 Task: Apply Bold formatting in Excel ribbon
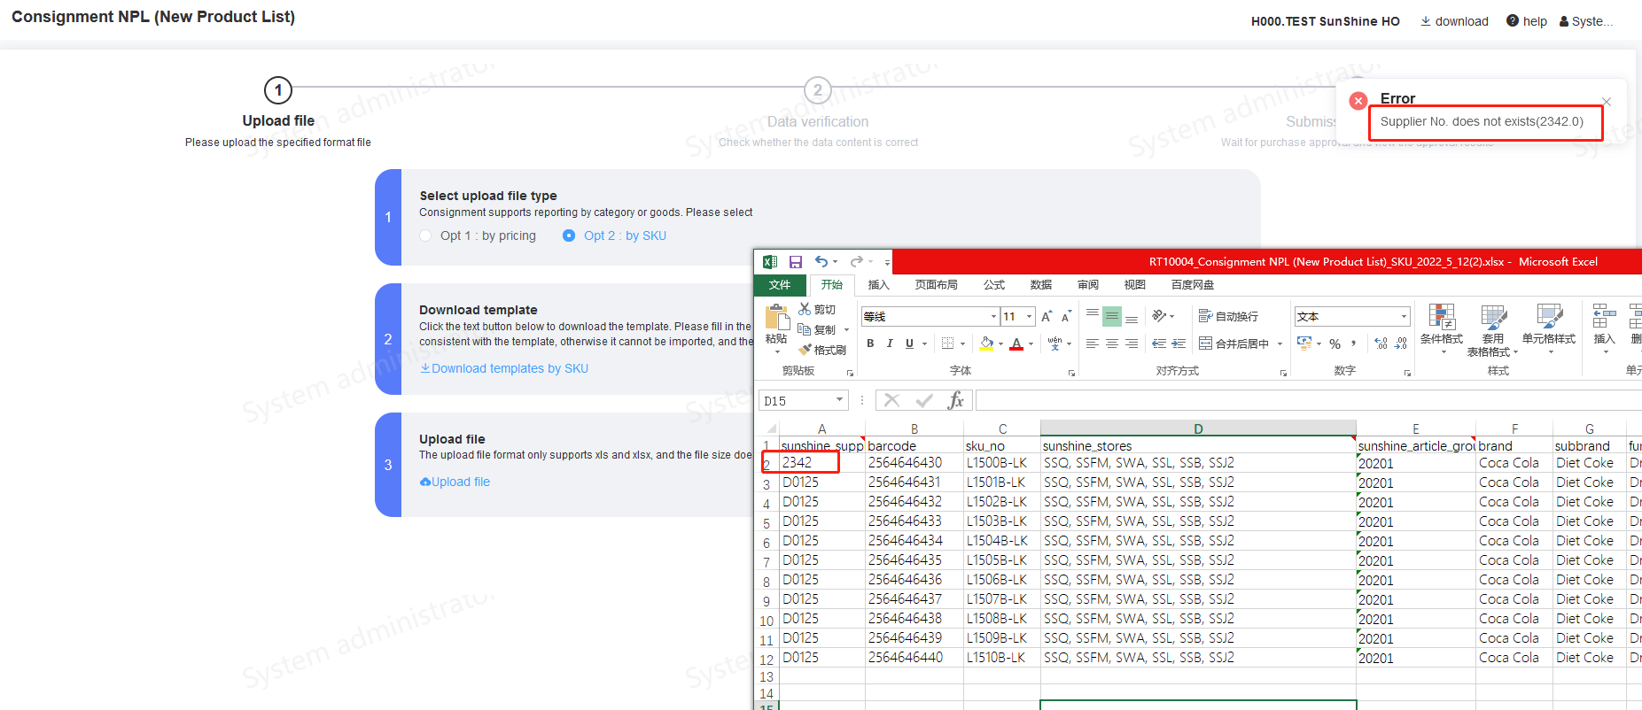pyautogui.click(x=870, y=343)
